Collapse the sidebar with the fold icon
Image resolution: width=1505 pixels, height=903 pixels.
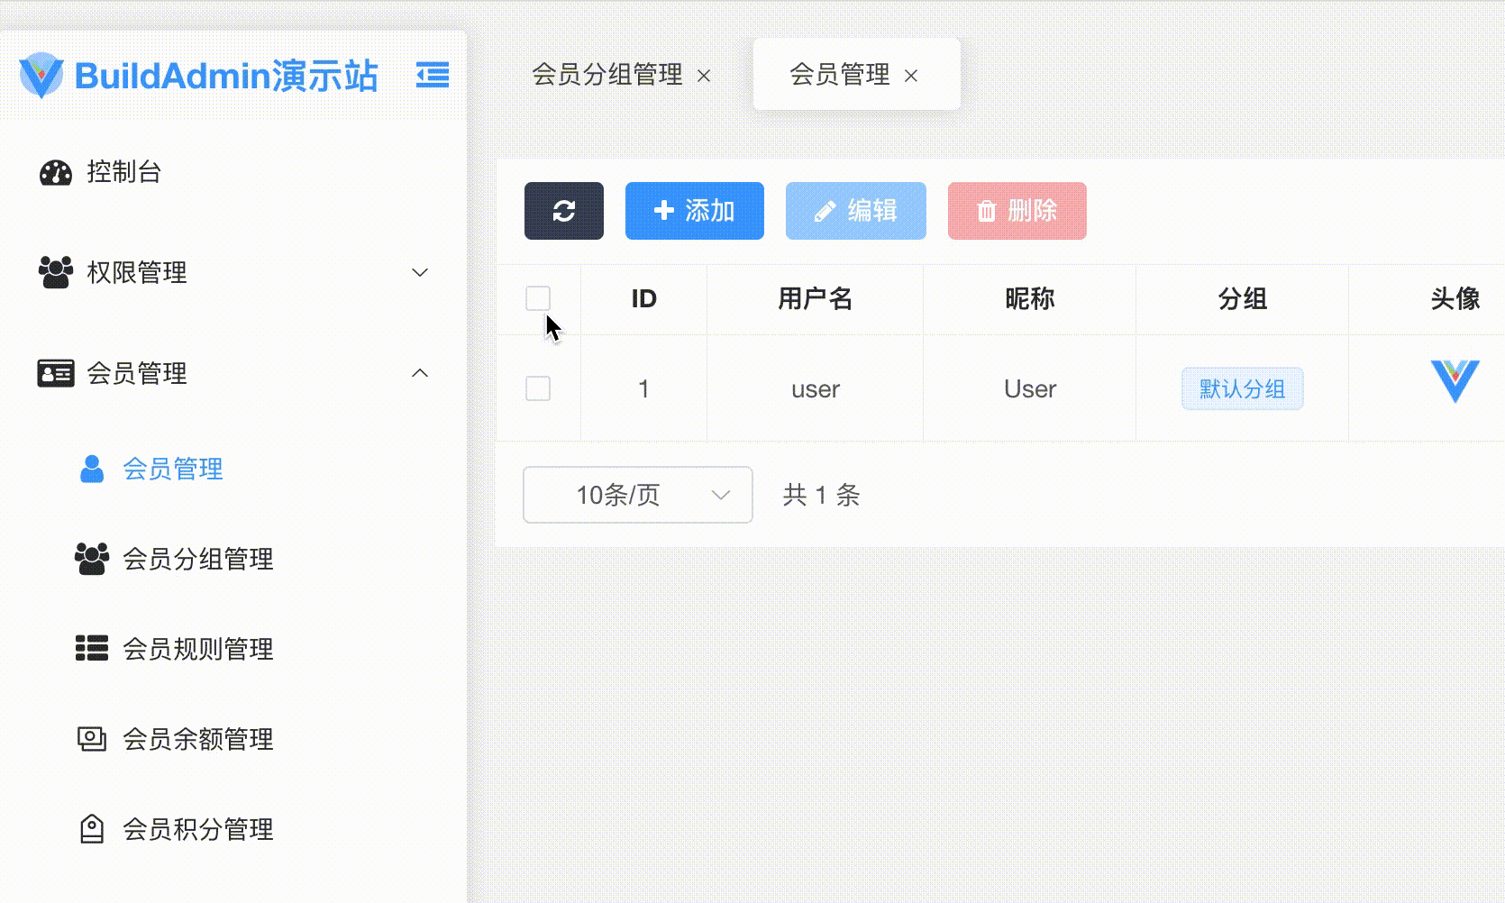click(433, 75)
